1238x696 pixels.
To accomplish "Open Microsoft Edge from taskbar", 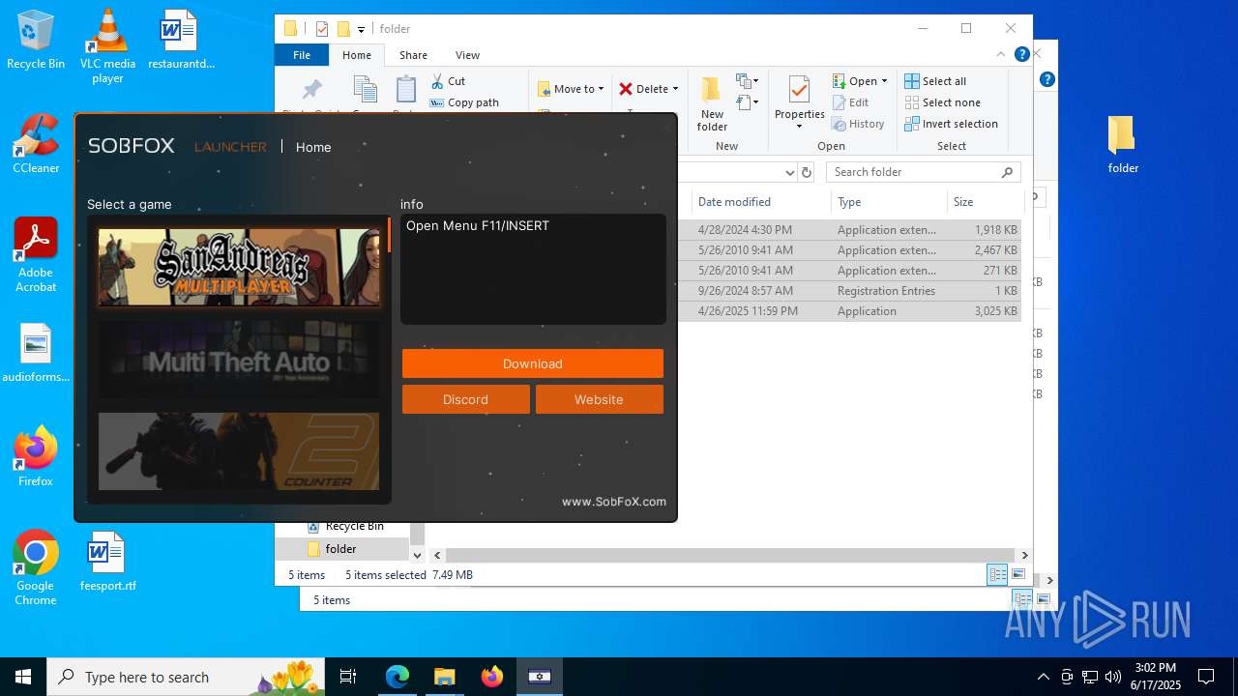I will point(398,677).
